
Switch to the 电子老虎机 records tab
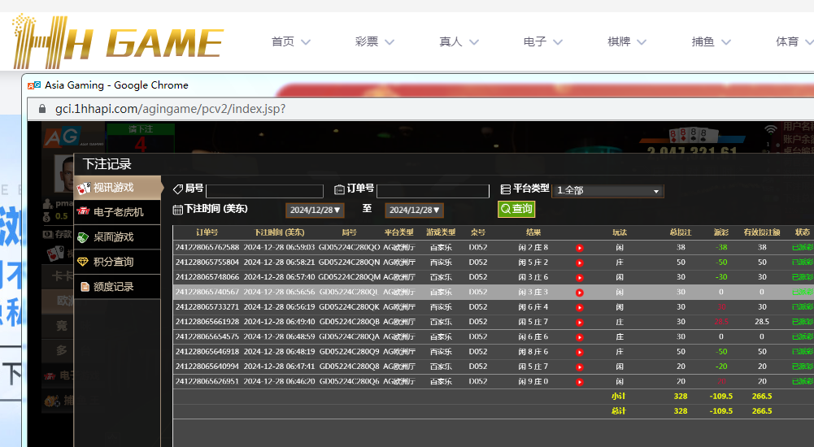118,212
